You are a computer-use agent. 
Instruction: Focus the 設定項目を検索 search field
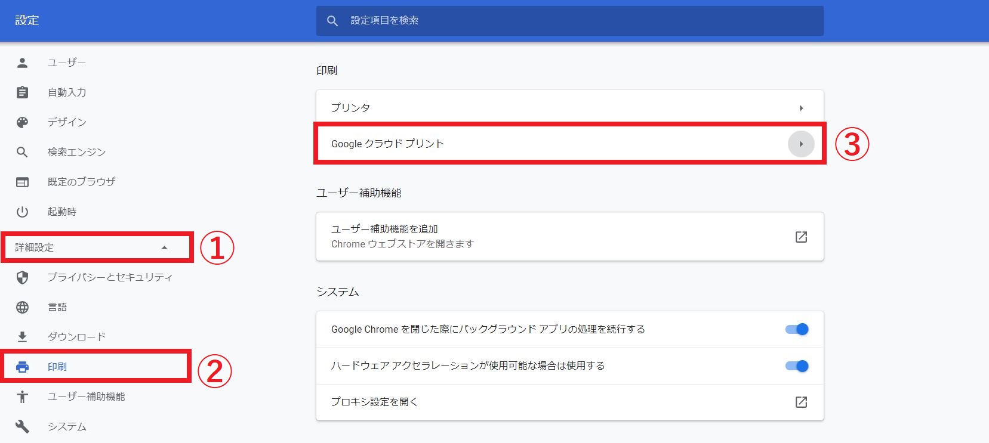[570, 21]
